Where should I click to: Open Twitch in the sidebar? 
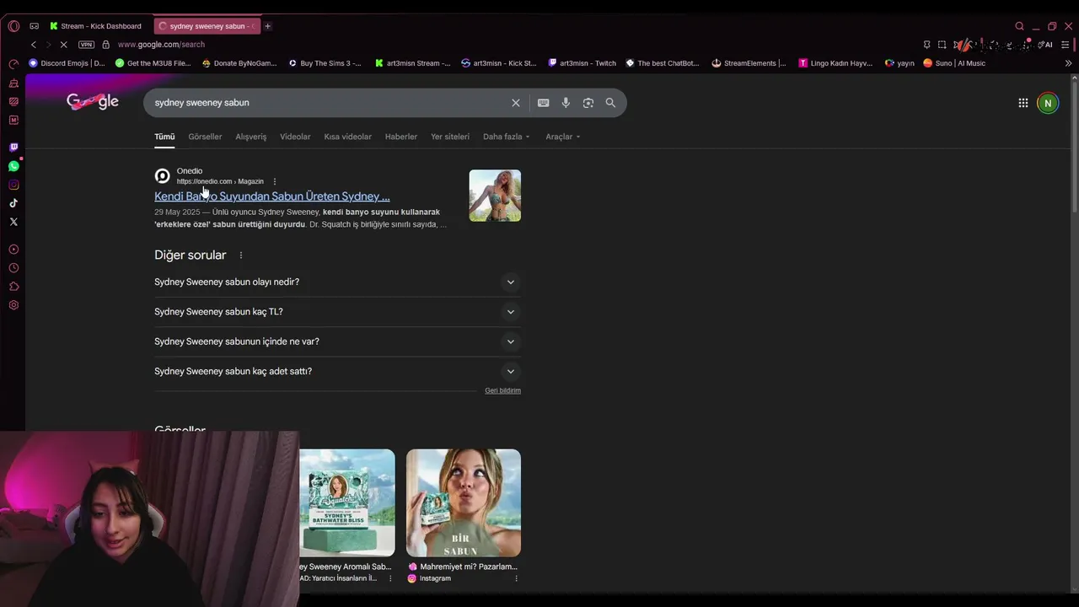coord(13,148)
